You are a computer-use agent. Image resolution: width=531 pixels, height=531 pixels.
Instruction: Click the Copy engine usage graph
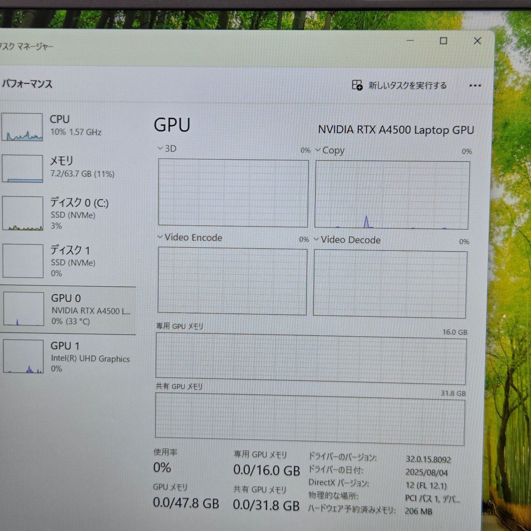(x=392, y=195)
